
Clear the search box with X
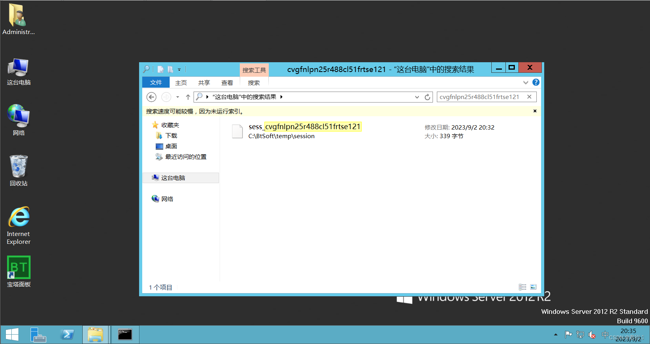pyautogui.click(x=529, y=97)
